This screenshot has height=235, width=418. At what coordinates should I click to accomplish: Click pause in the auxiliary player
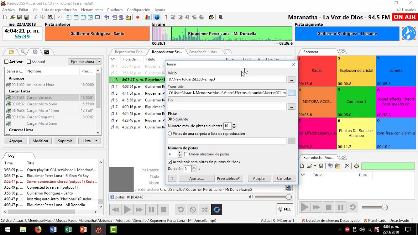click(x=340, y=207)
